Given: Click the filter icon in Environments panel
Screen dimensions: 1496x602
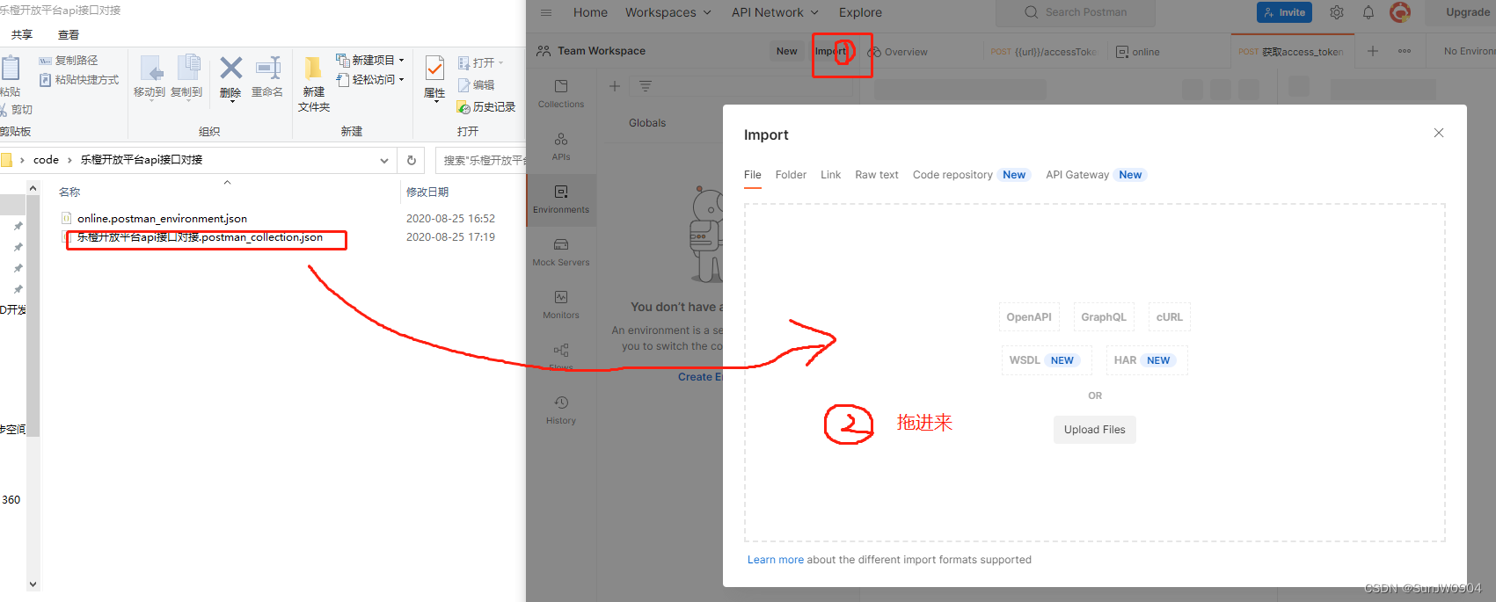Looking at the screenshot, I should [x=646, y=86].
